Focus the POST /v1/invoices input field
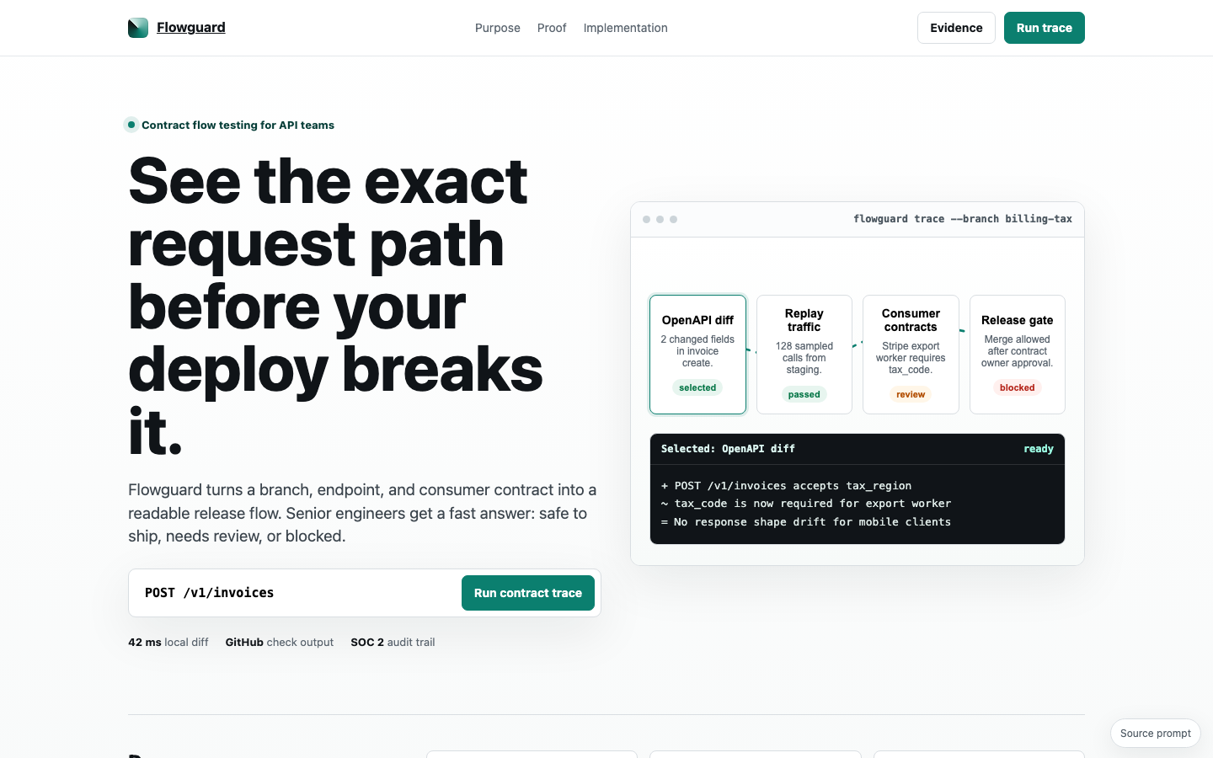 pyautogui.click(x=295, y=593)
